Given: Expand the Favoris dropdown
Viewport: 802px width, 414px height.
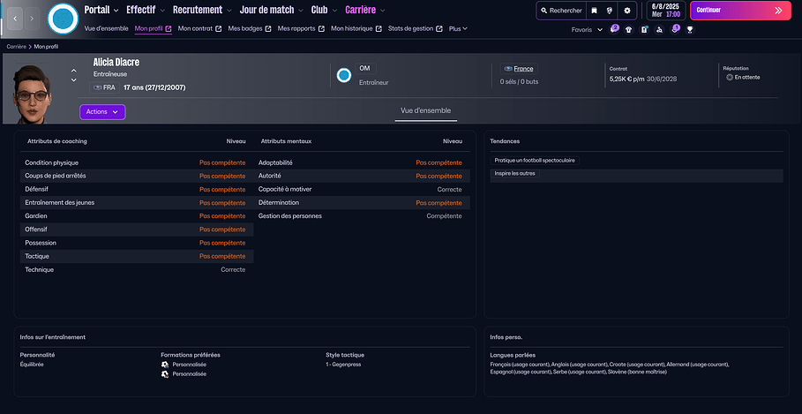Looking at the screenshot, I should tap(587, 29).
